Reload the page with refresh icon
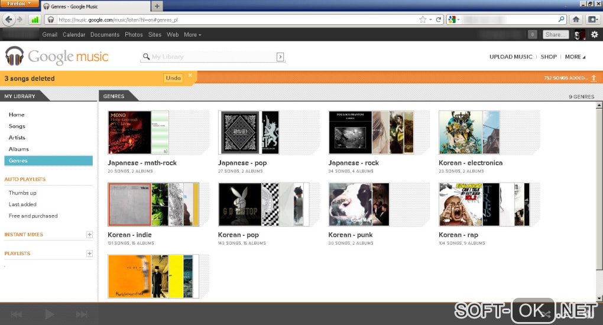This screenshot has width=603, height=325. [439, 19]
